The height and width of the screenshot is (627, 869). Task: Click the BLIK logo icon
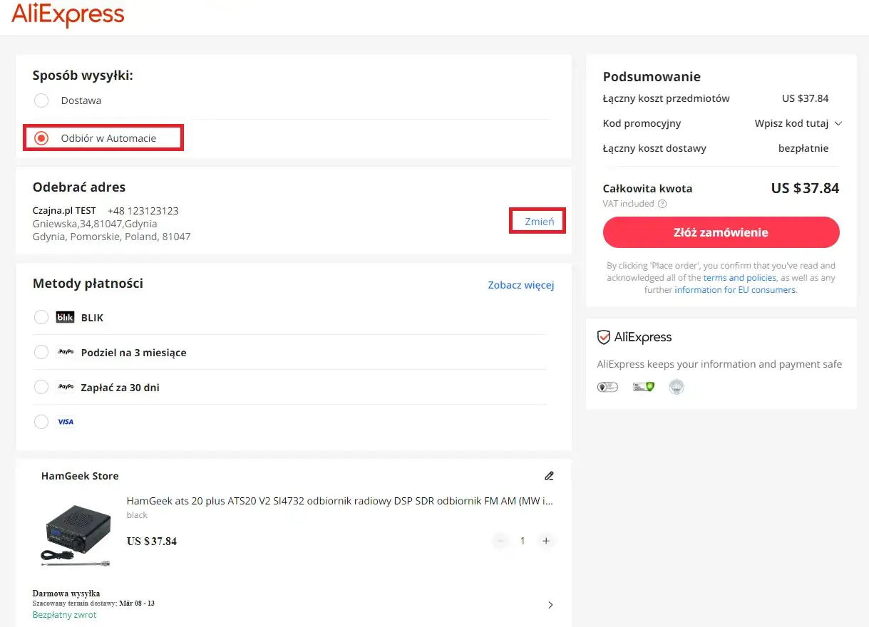click(65, 317)
